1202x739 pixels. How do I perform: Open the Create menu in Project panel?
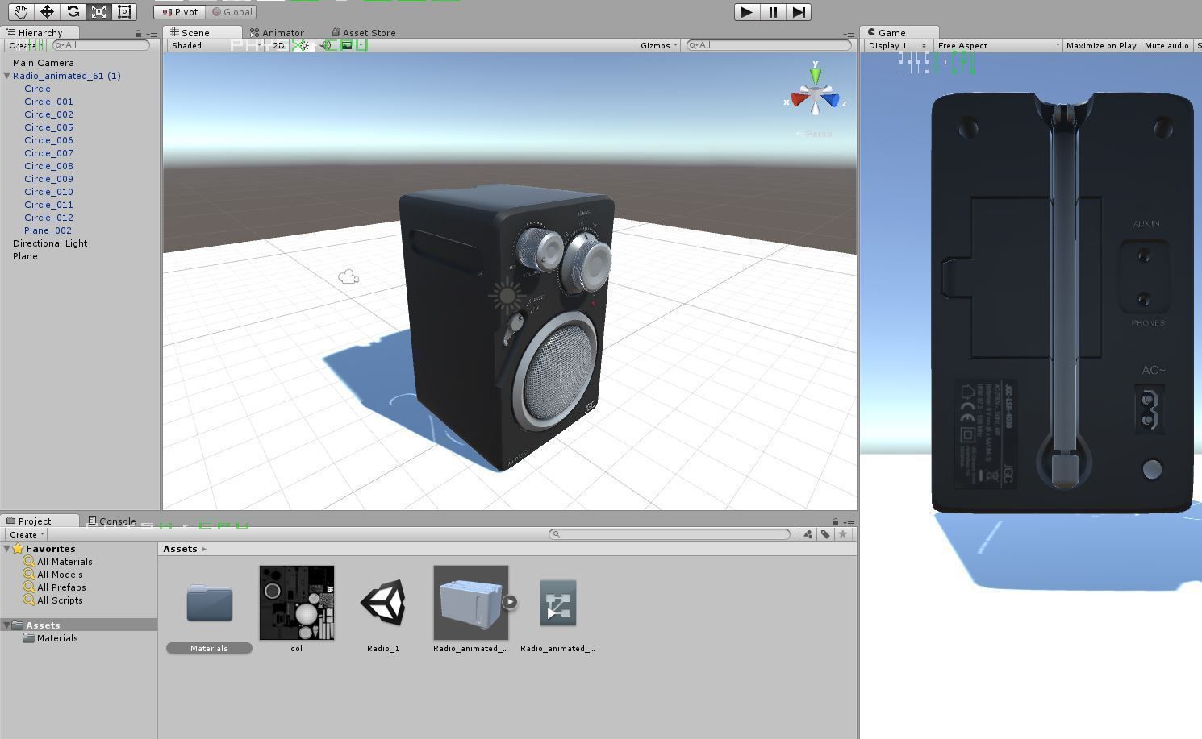click(x=25, y=534)
